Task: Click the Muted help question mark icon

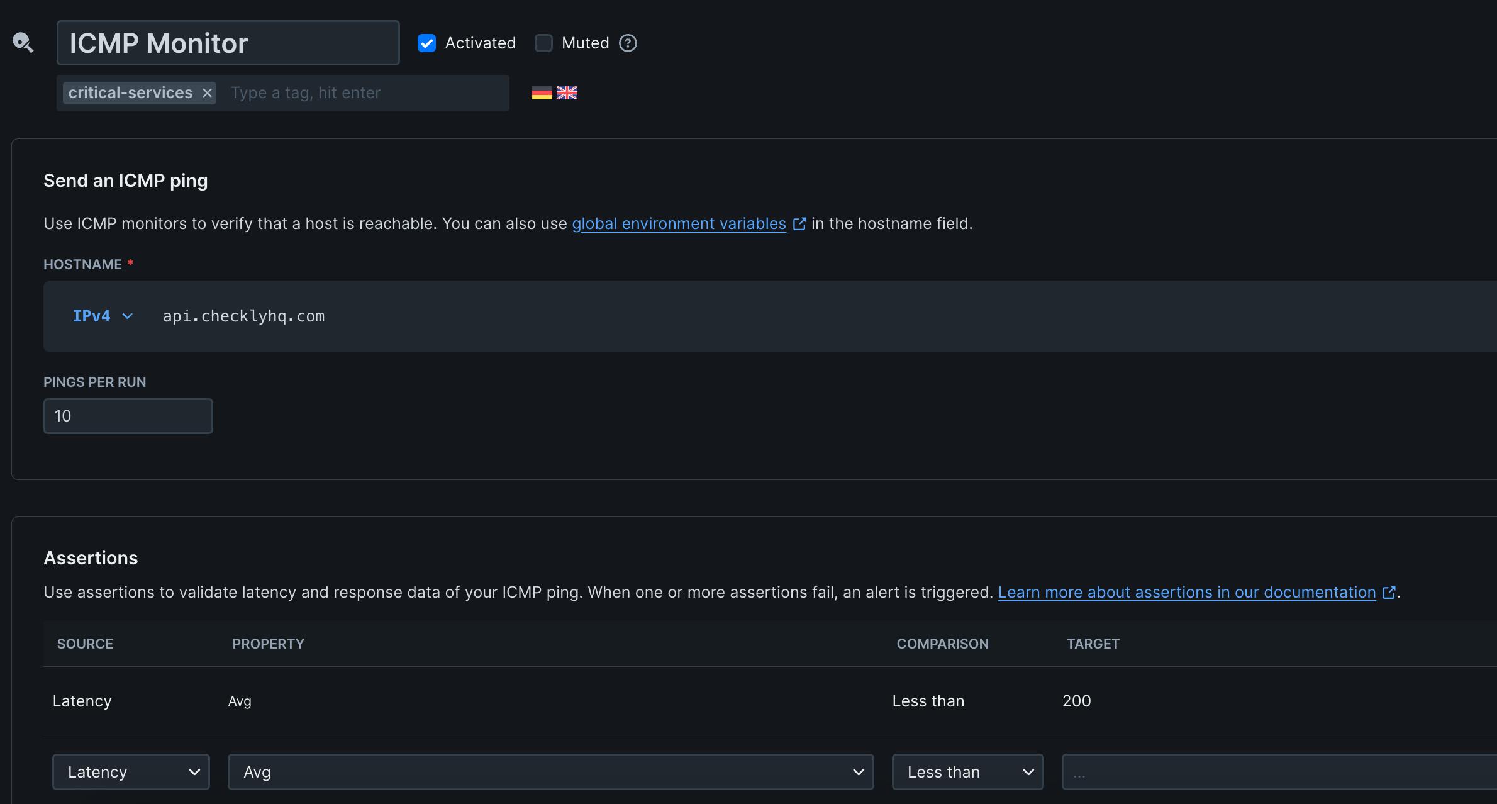Action: [x=628, y=43]
